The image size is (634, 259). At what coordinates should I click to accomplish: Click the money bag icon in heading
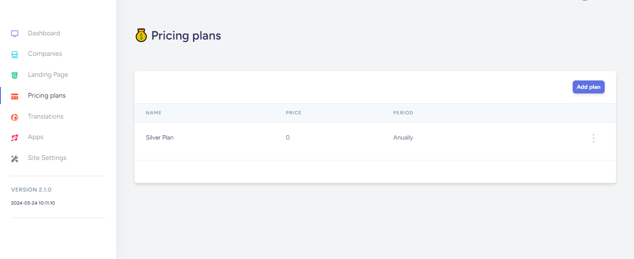141,35
